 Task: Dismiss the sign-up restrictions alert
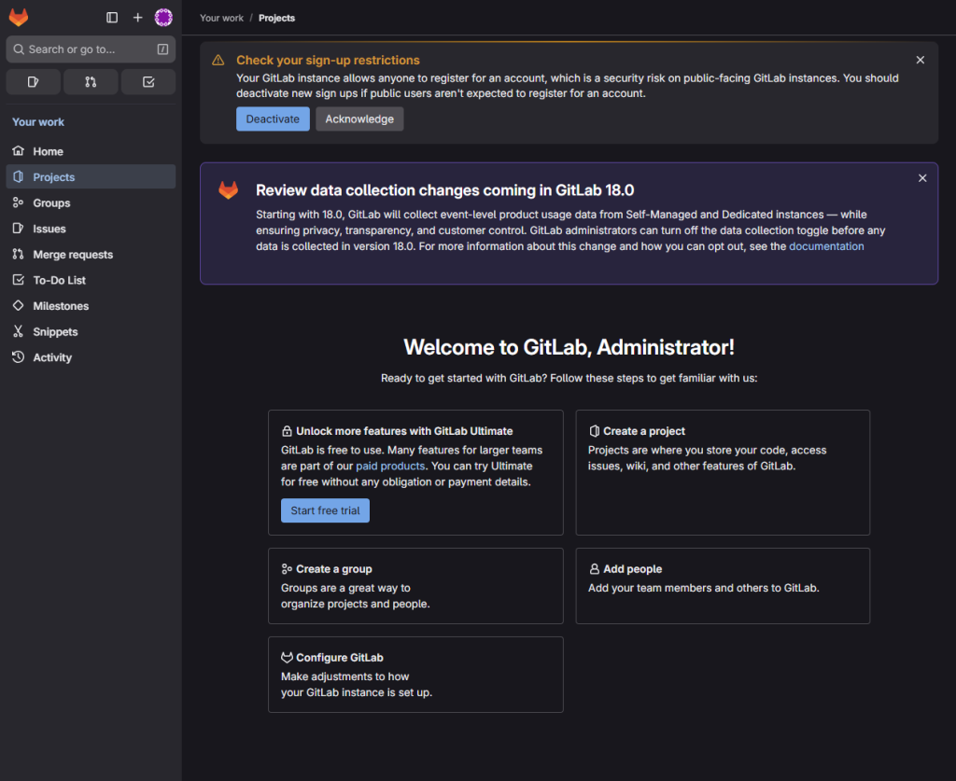pos(920,61)
